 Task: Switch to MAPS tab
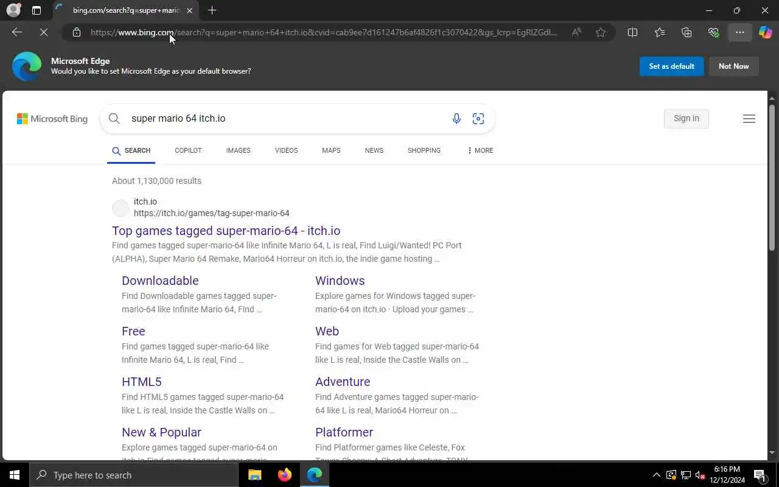coord(331,150)
